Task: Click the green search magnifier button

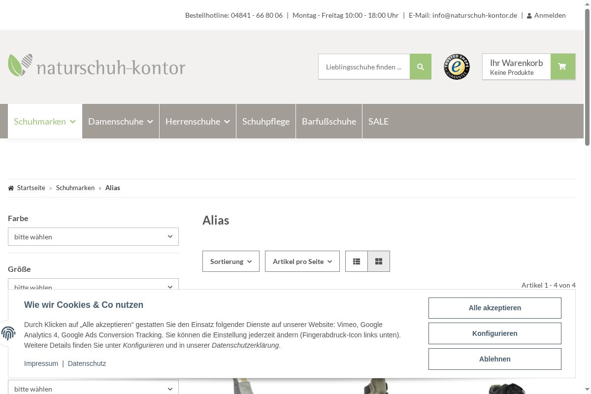Action: pos(420,67)
